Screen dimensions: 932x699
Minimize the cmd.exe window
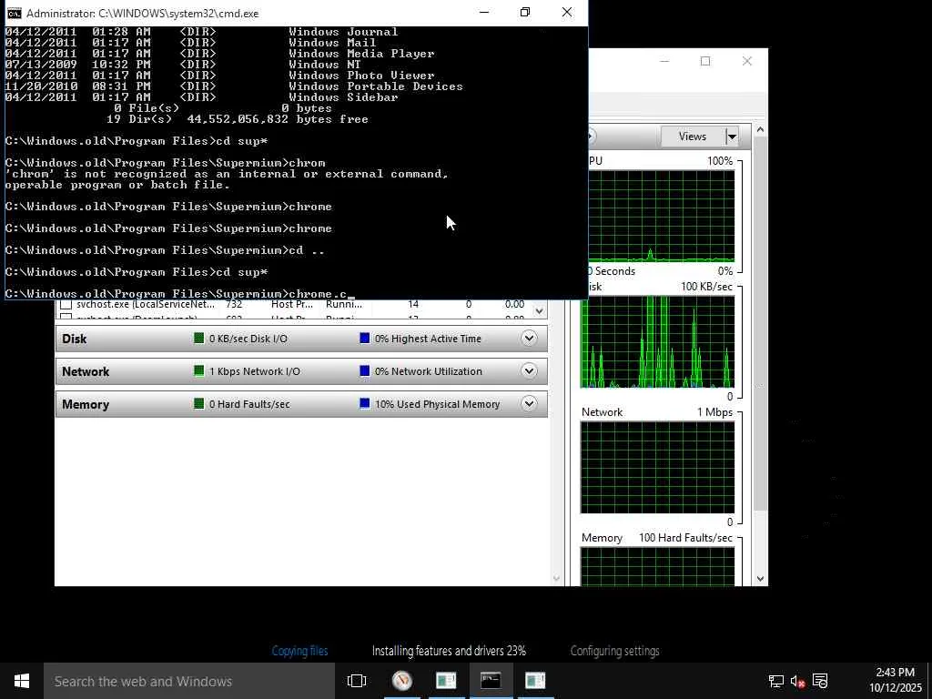click(x=484, y=13)
